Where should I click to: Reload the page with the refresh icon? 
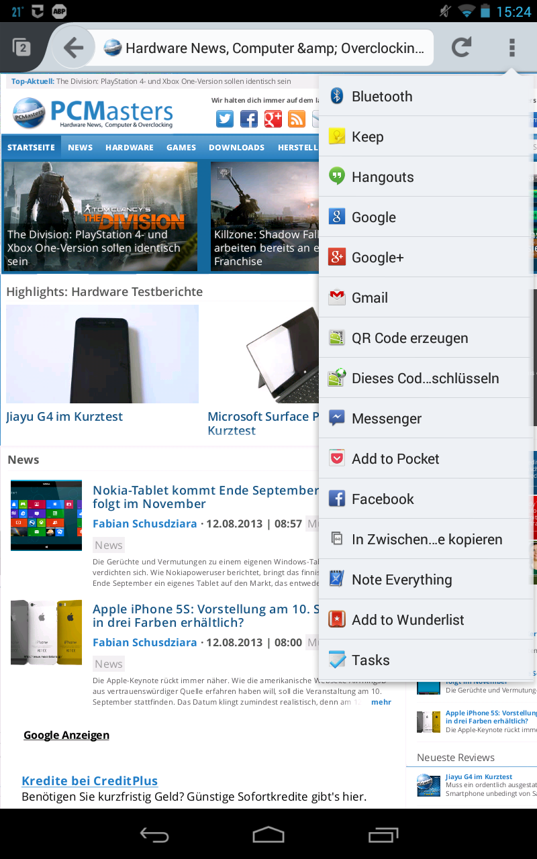pos(460,47)
